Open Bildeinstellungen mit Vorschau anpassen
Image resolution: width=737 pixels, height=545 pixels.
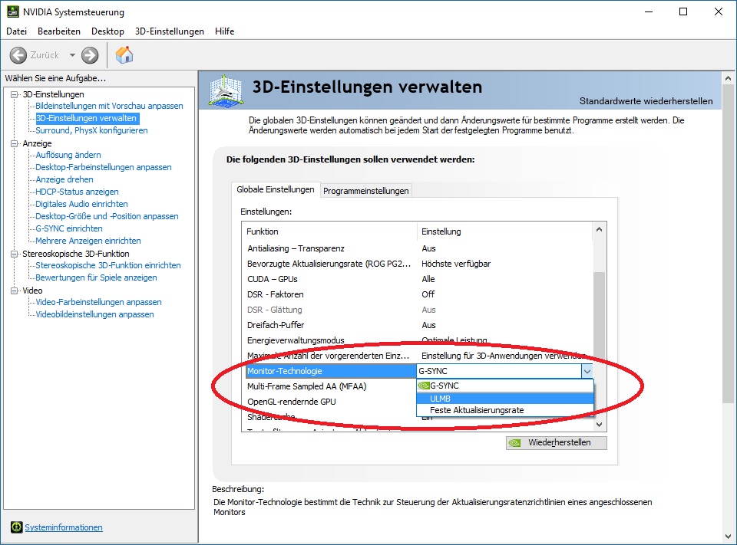click(109, 106)
